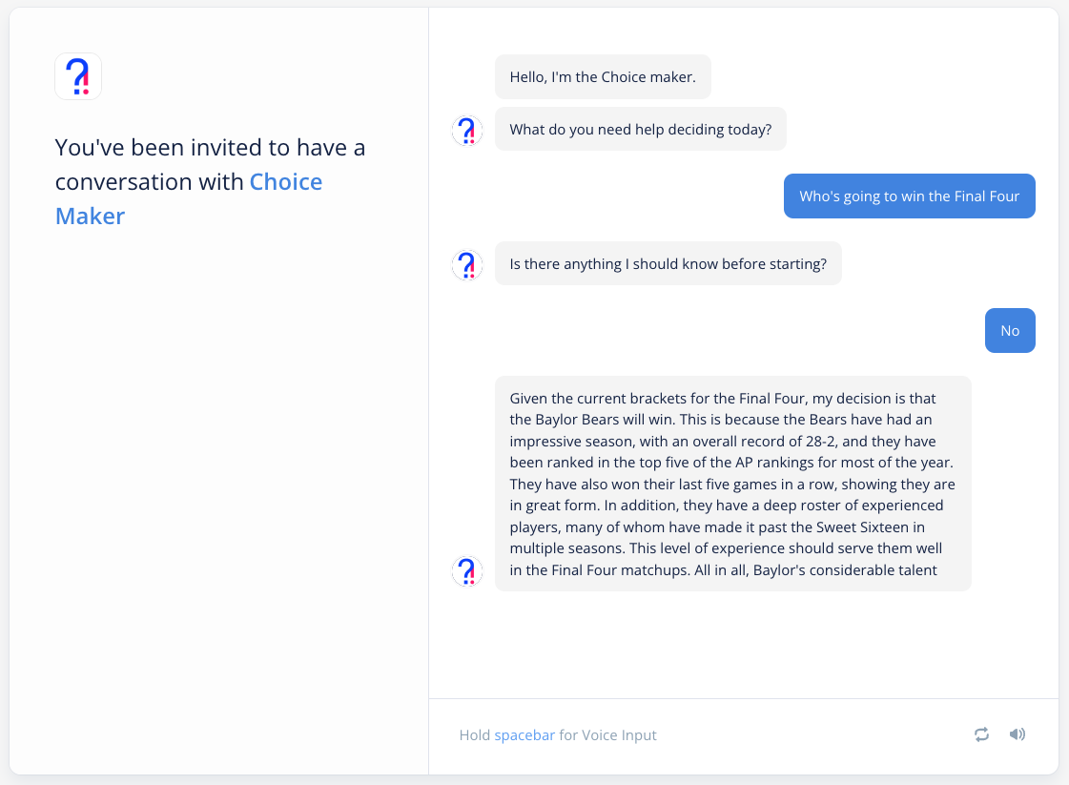Click the long Baylor Bears prediction message

[x=733, y=484]
